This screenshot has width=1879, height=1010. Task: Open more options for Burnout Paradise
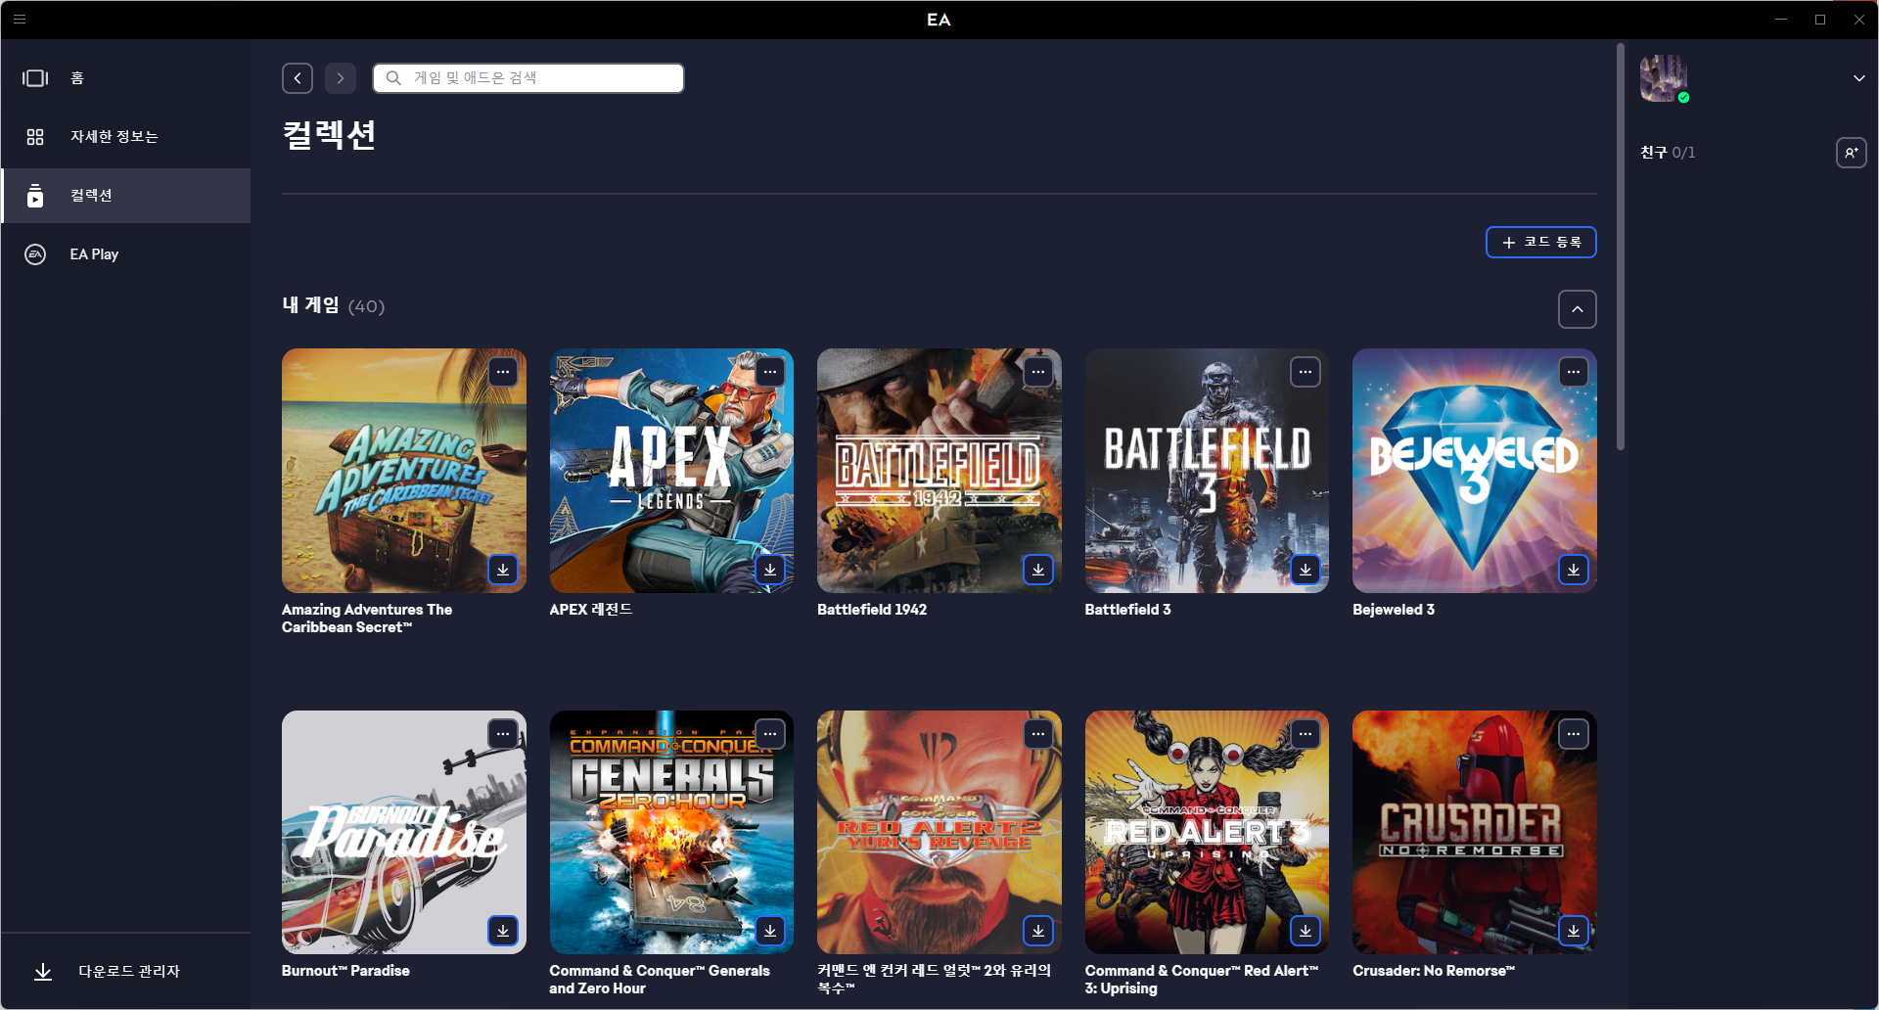(x=503, y=734)
